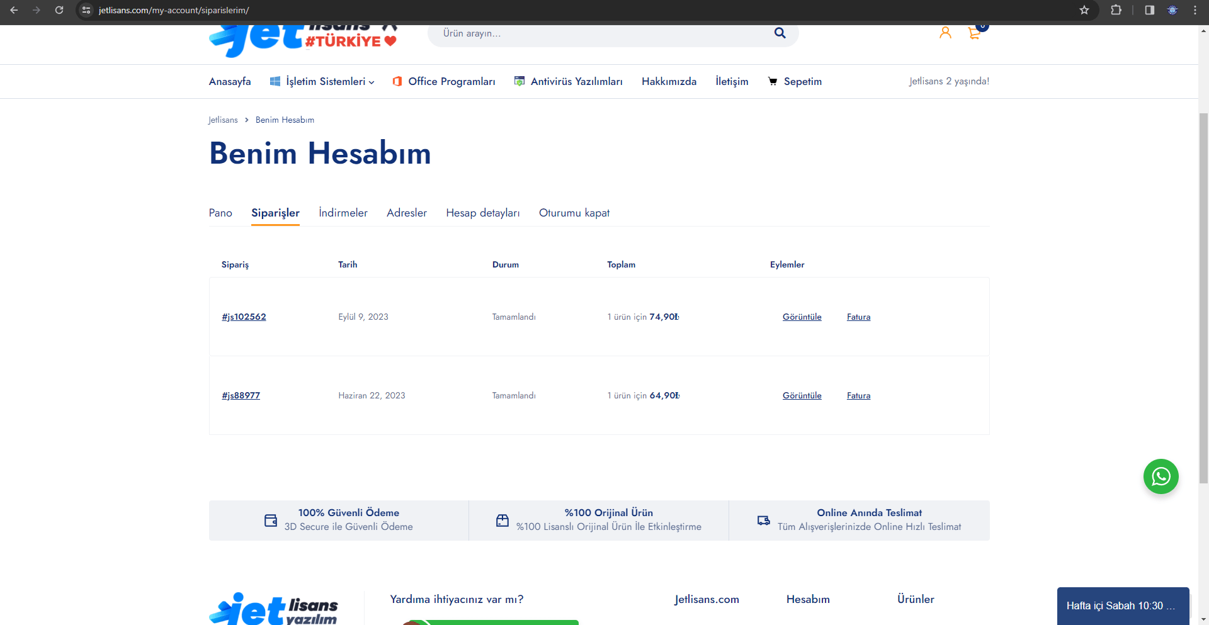Viewport: 1209px width, 625px height.
Task: Click Fatura for order #js88977
Action: click(x=858, y=395)
